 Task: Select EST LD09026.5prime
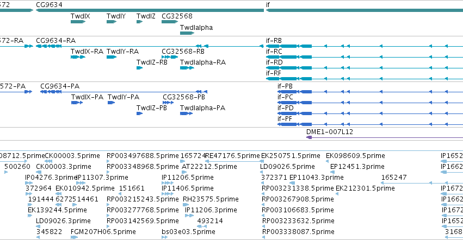click(x=287, y=167)
